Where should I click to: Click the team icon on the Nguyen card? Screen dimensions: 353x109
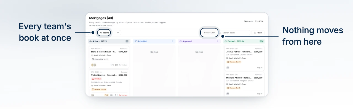click(x=92, y=85)
